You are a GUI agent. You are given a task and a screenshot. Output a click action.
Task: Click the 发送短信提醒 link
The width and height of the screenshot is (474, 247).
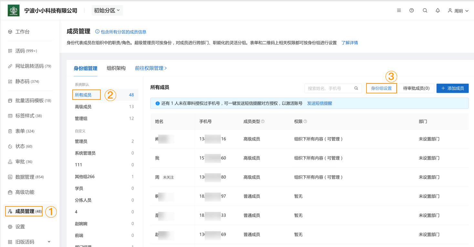pos(319,103)
